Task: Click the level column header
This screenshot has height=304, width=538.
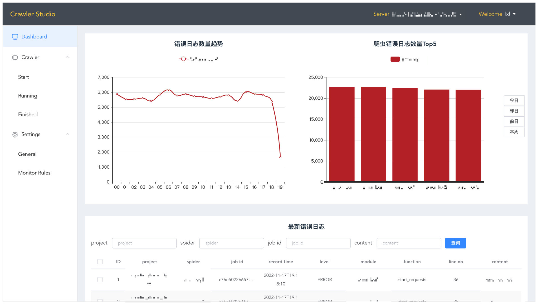Action: click(324, 262)
